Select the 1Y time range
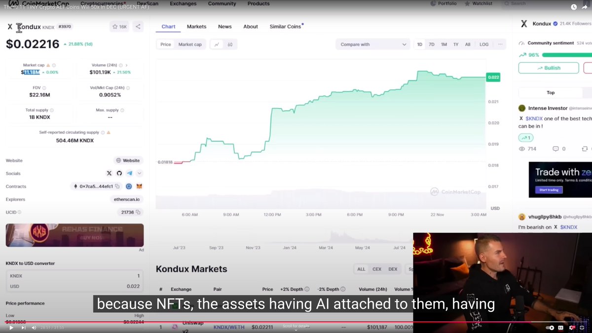 456,44
